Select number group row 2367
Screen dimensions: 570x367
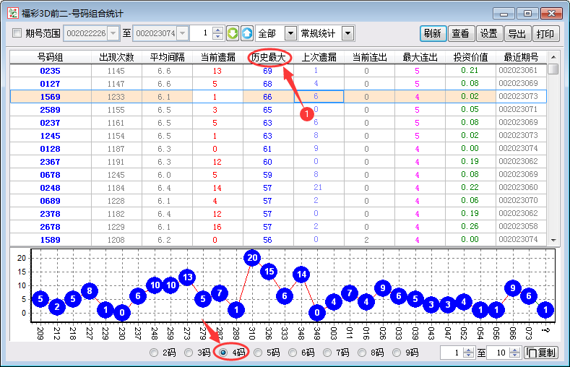coord(278,162)
